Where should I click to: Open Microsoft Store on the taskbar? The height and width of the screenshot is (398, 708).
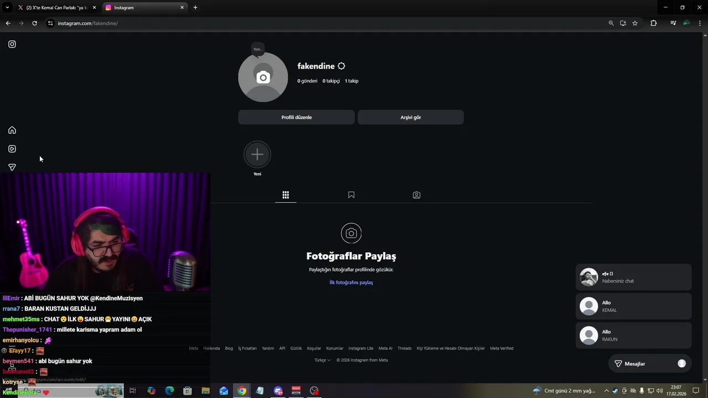188,391
